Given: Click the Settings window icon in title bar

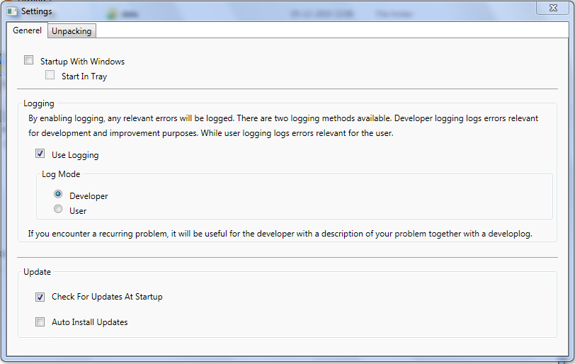Looking at the screenshot, I should click(x=11, y=11).
